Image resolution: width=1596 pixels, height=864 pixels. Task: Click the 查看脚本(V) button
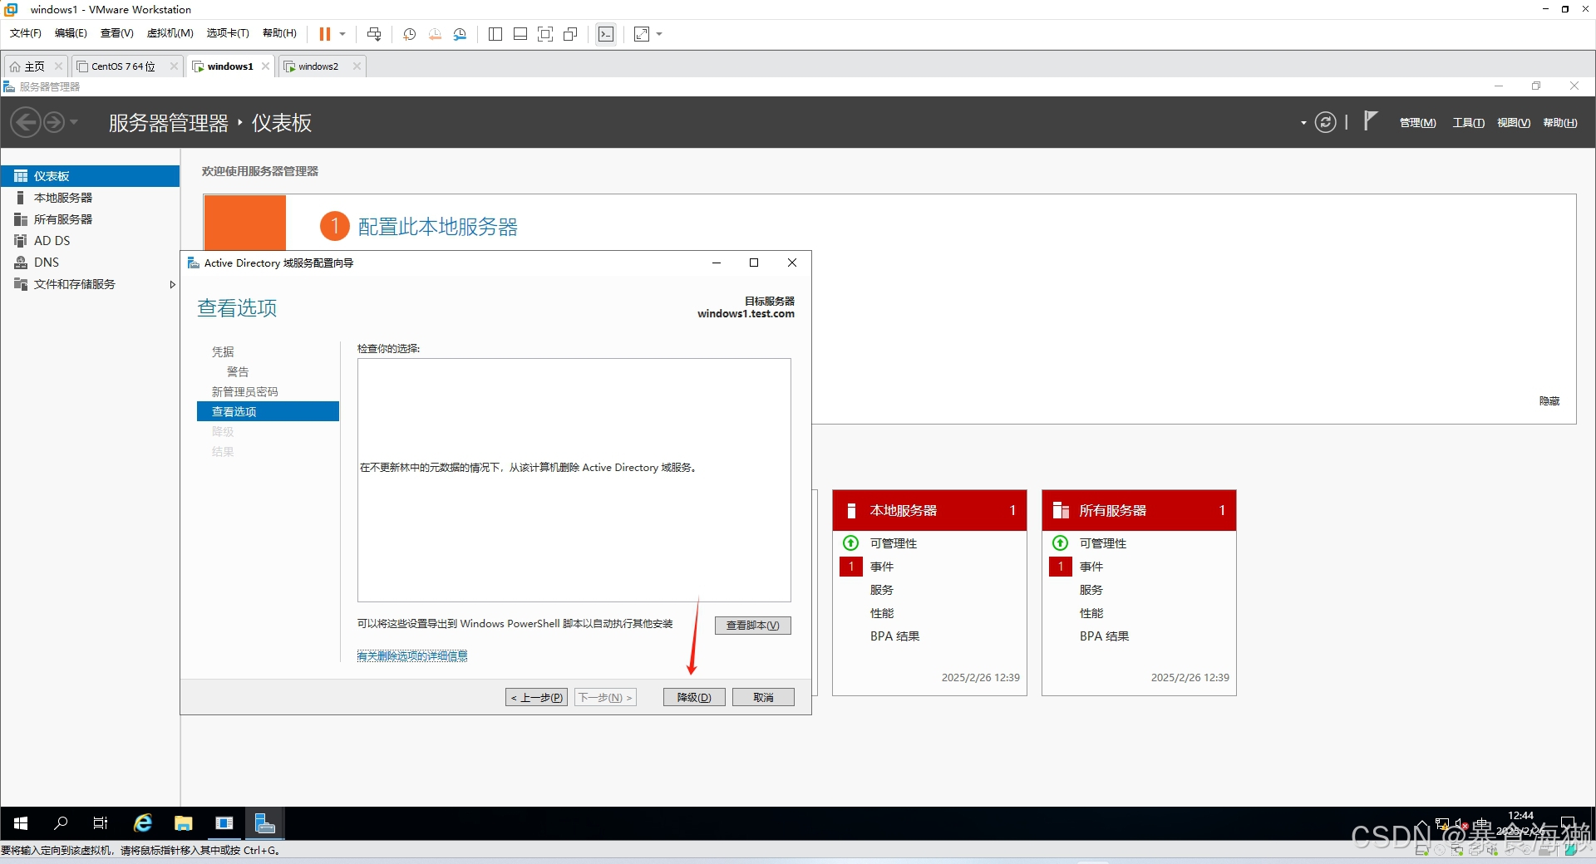(x=753, y=626)
